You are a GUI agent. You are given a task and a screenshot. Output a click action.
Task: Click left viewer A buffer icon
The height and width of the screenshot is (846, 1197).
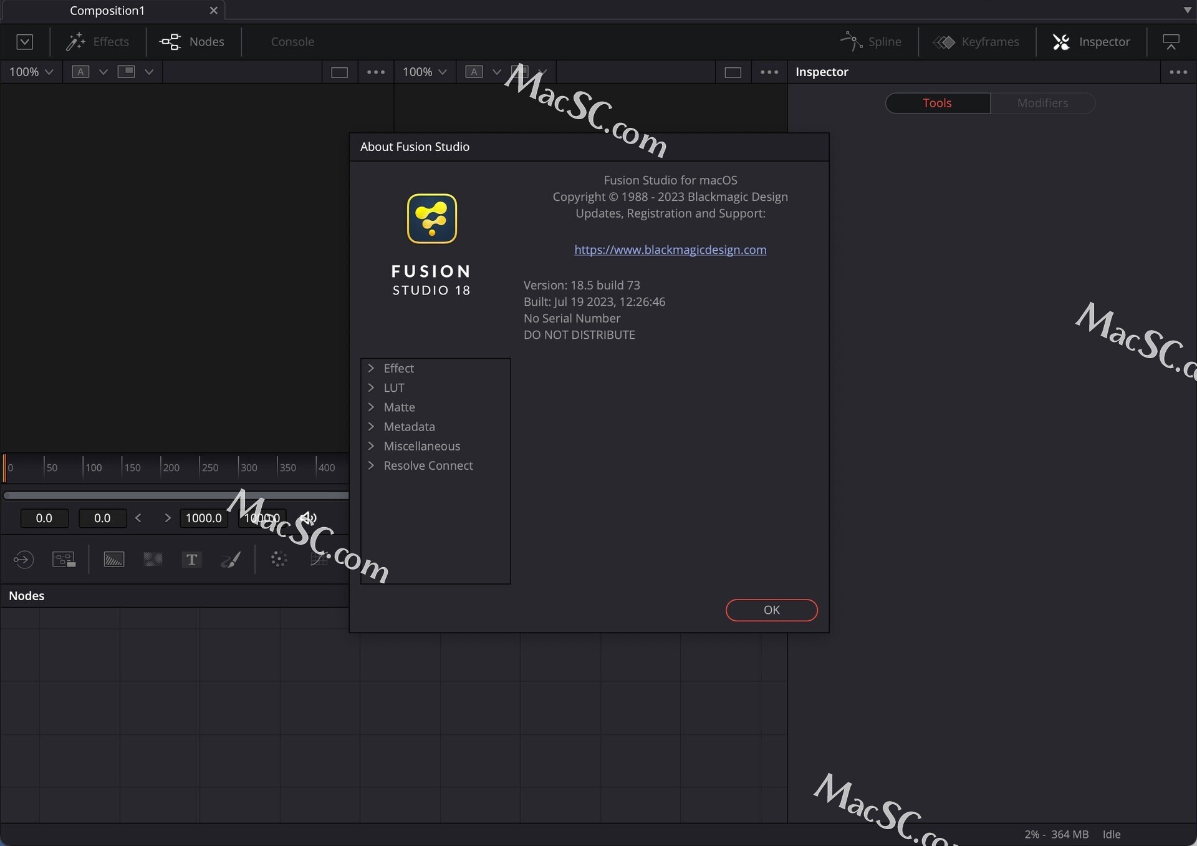pyautogui.click(x=80, y=72)
